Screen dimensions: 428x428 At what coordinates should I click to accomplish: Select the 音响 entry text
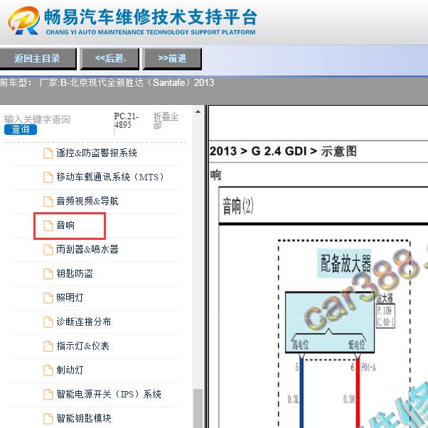[x=65, y=225]
